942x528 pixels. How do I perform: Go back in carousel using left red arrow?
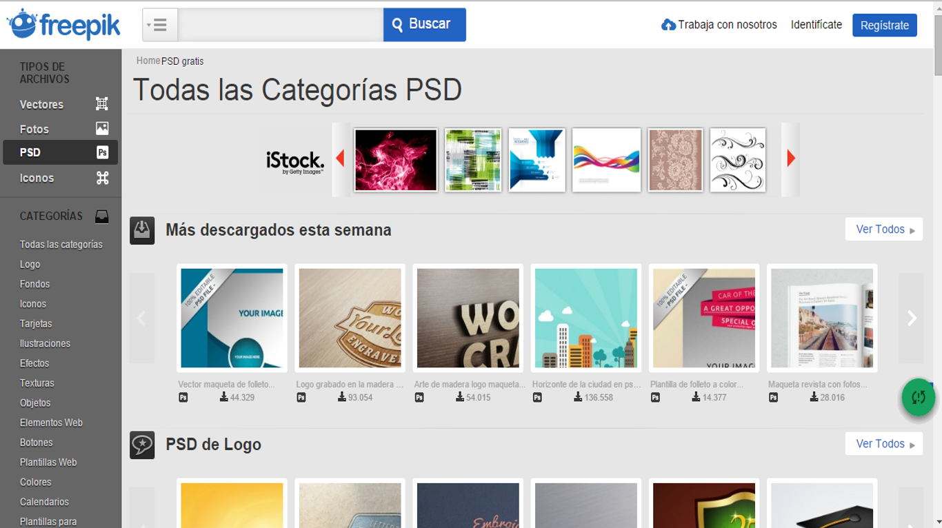340,159
